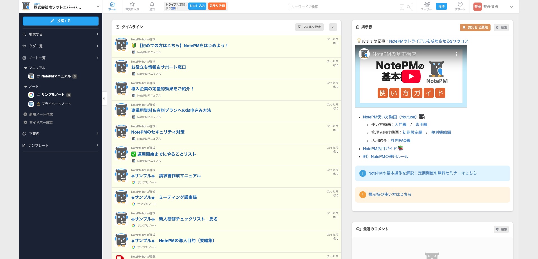The height and width of the screenshot is (259, 538).
Task: Open the 斉藤咲穂 user menu dropdown
Action: tap(511, 7)
